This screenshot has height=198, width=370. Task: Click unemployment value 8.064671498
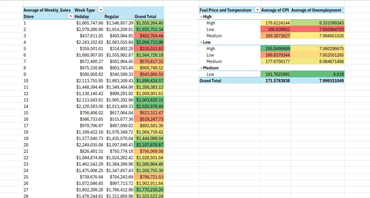click(317, 61)
